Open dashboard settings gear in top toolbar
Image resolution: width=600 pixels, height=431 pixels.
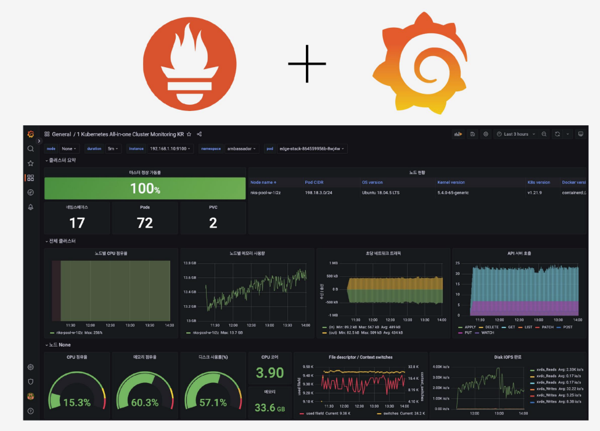tap(486, 134)
